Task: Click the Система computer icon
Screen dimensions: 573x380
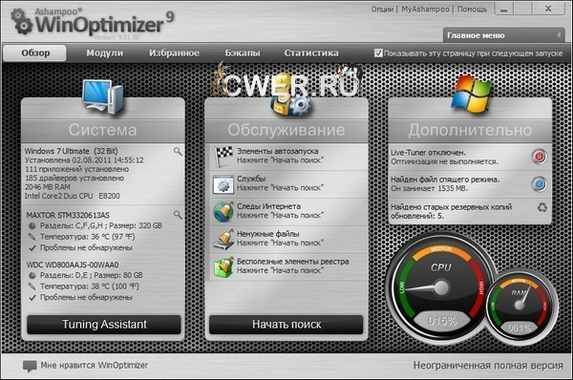Action: (x=103, y=96)
